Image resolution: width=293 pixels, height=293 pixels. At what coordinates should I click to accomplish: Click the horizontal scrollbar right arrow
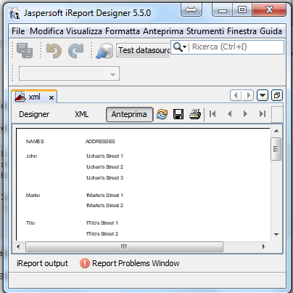(x=263, y=246)
